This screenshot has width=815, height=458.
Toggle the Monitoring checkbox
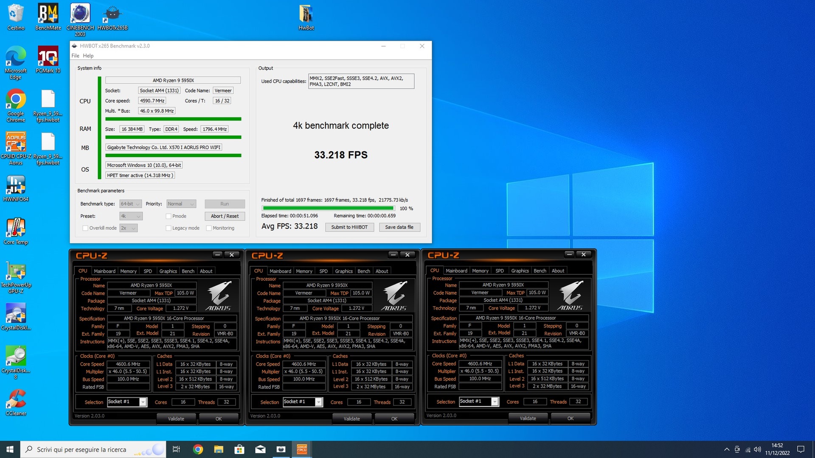click(x=209, y=228)
